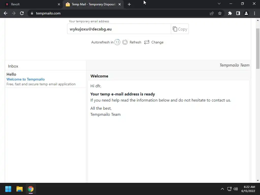
Task: Copy the temporary email address
Action: tap(180, 29)
